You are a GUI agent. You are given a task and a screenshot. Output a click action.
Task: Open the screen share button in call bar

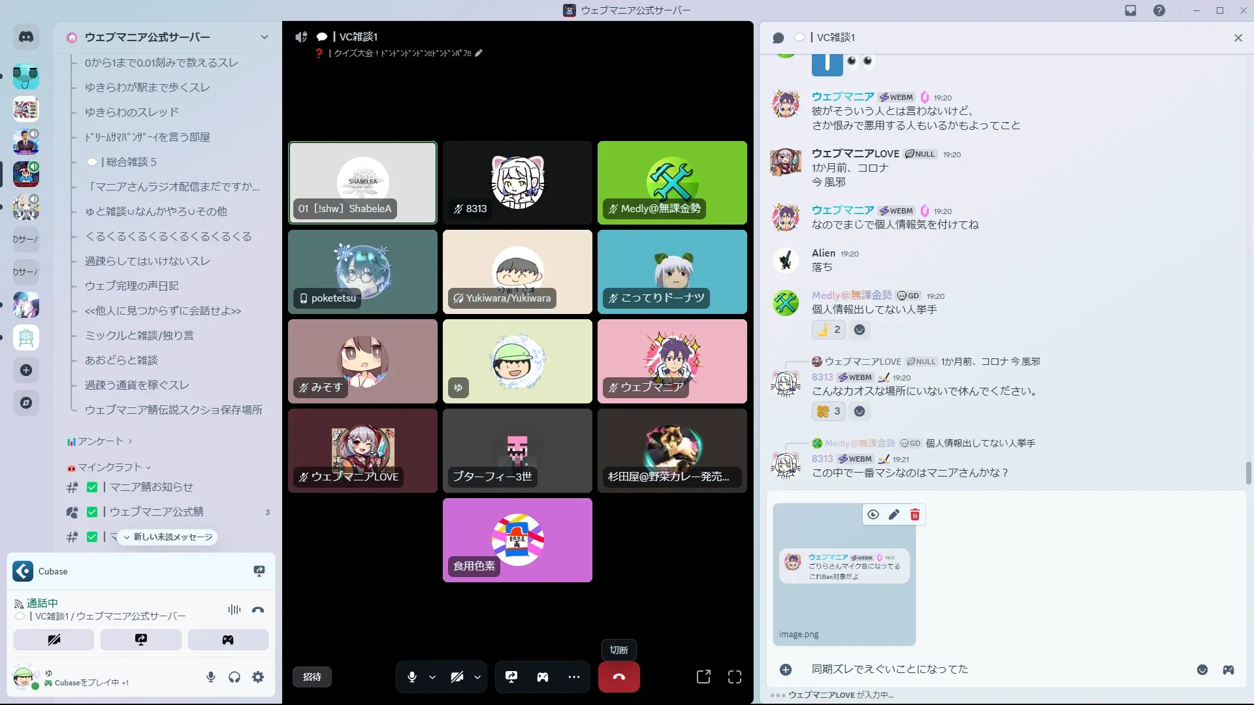click(x=511, y=677)
